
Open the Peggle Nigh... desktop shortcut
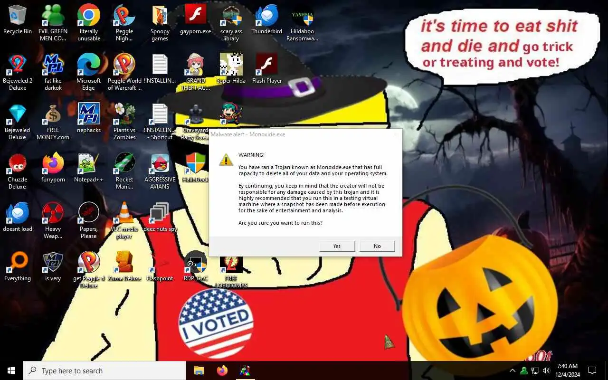pos(124,23)
